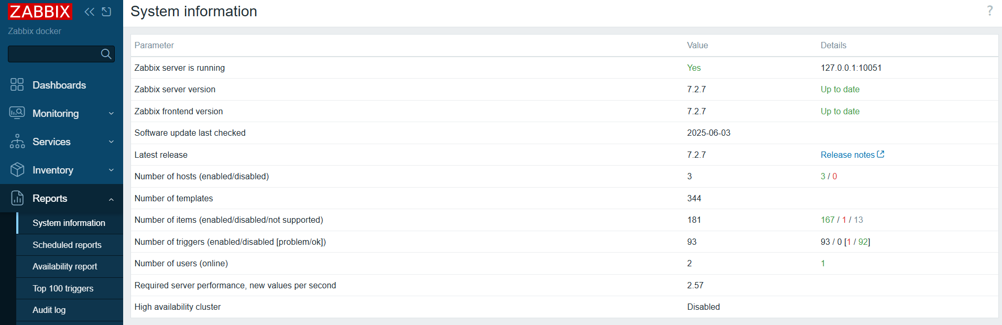Click the sidebar hide icon

106,12
